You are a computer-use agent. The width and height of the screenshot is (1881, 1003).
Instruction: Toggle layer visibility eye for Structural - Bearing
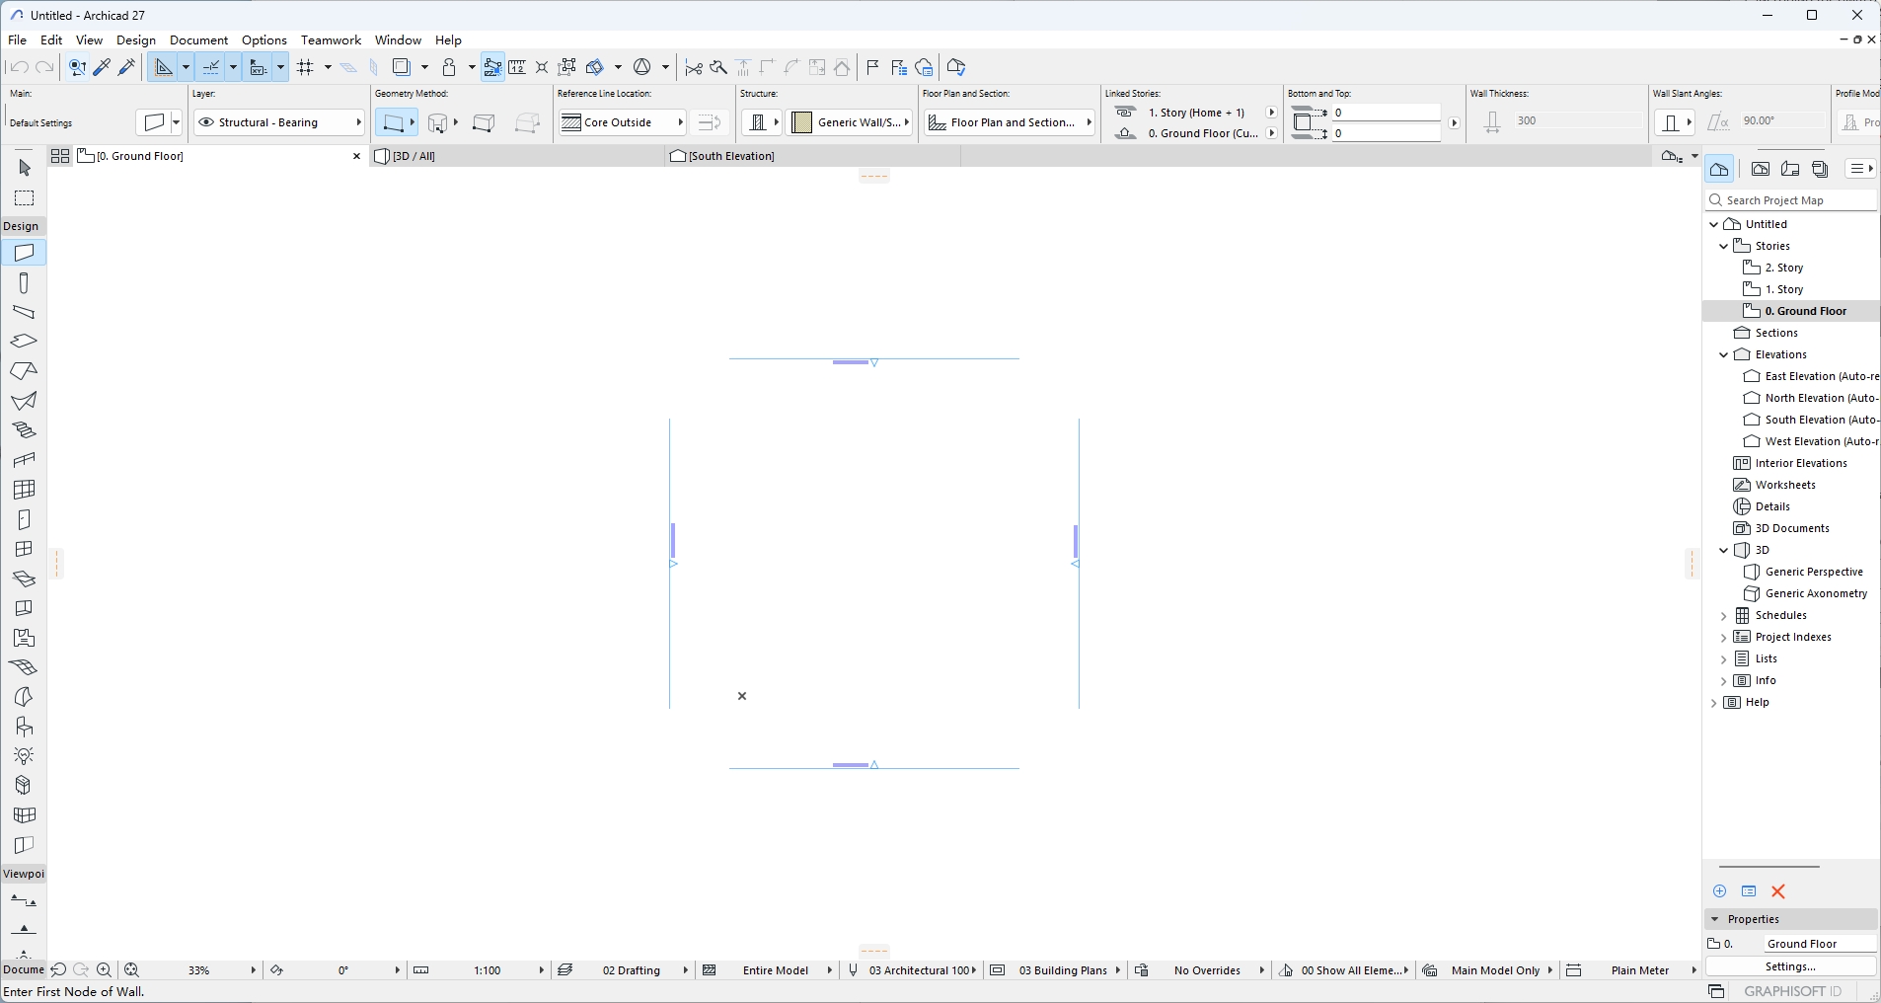pos(206,122)
